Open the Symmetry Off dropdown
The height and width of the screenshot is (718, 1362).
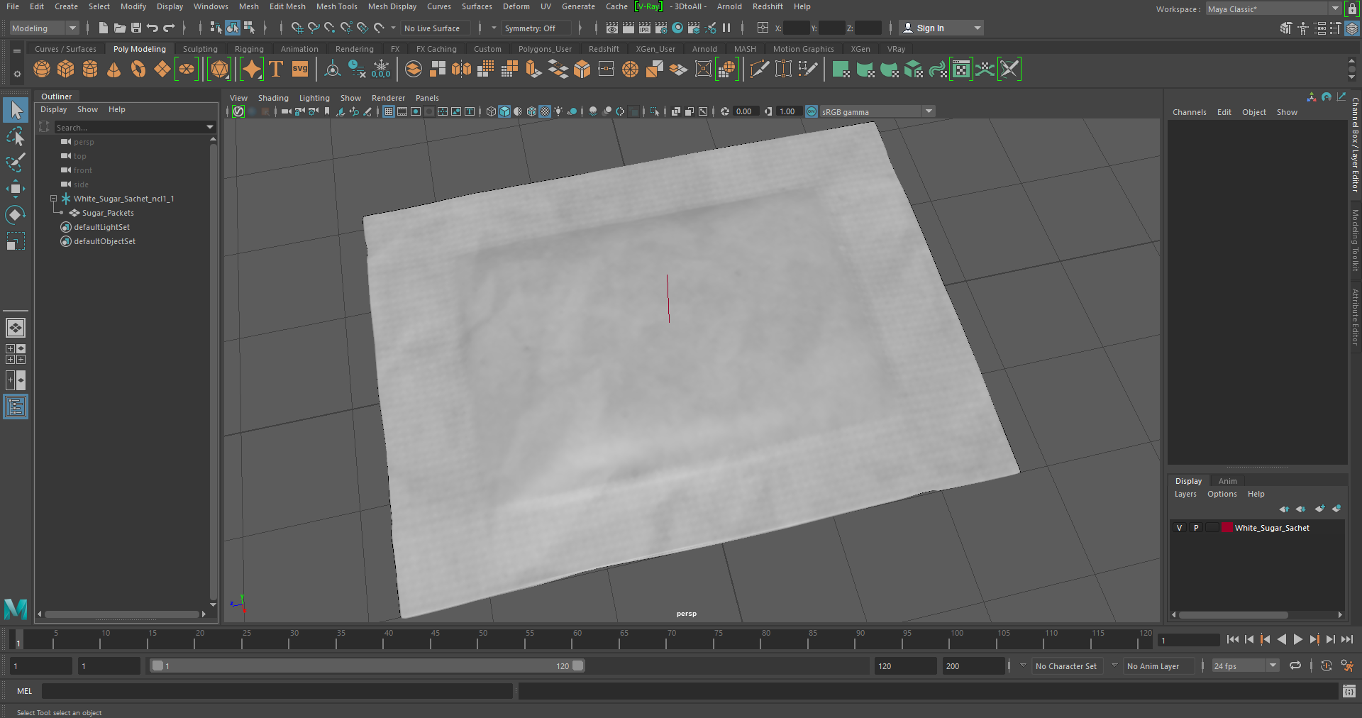coord(536,28)
